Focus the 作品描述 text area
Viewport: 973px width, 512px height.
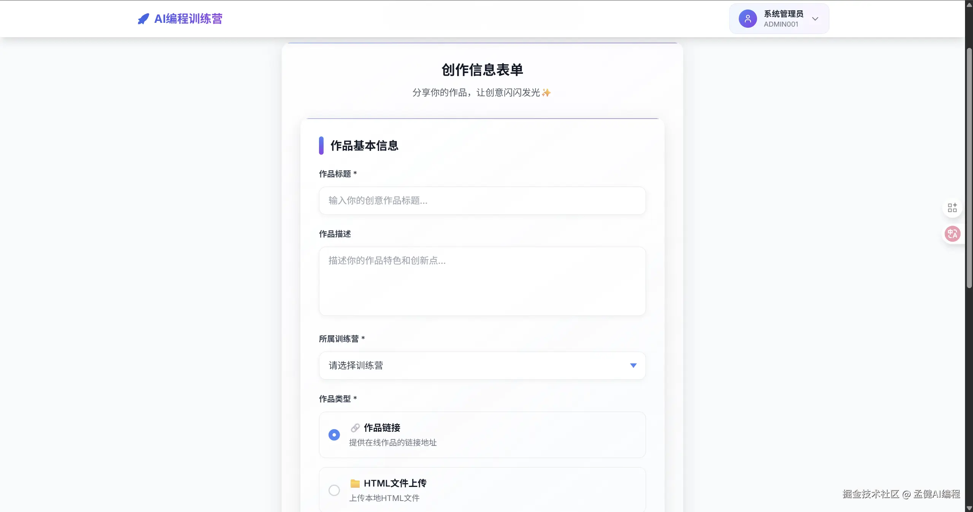click(482, 281)
